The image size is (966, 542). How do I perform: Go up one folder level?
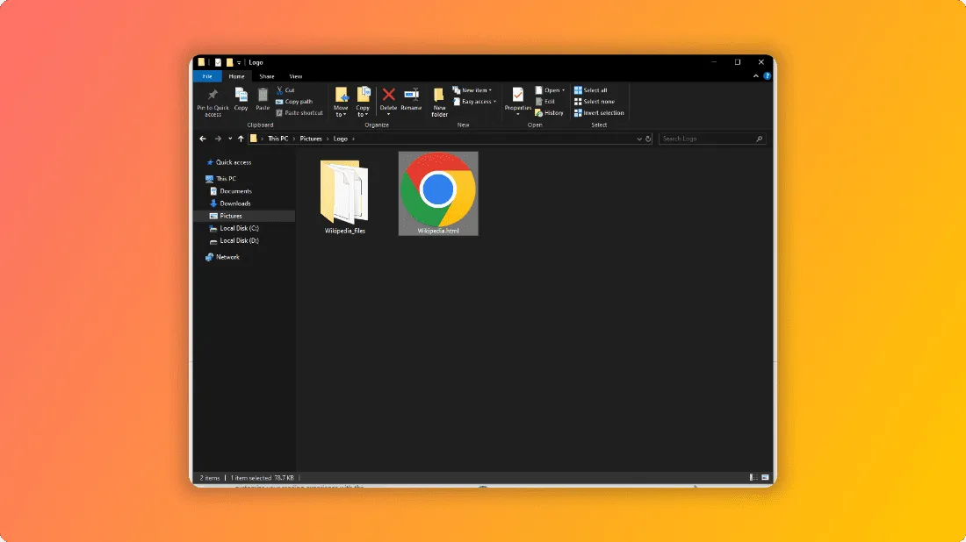[241, 139]
